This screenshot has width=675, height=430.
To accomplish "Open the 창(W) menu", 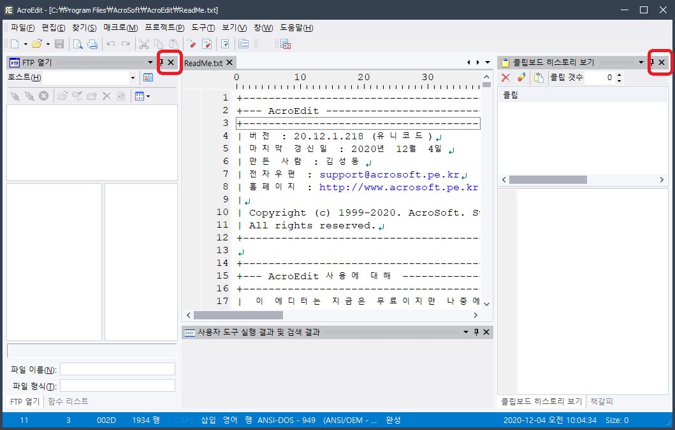I will [x=263, y=28].
